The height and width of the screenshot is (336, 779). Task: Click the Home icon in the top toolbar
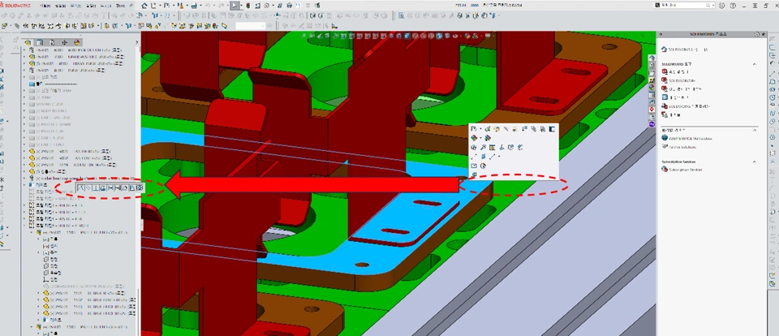point(144,5)
